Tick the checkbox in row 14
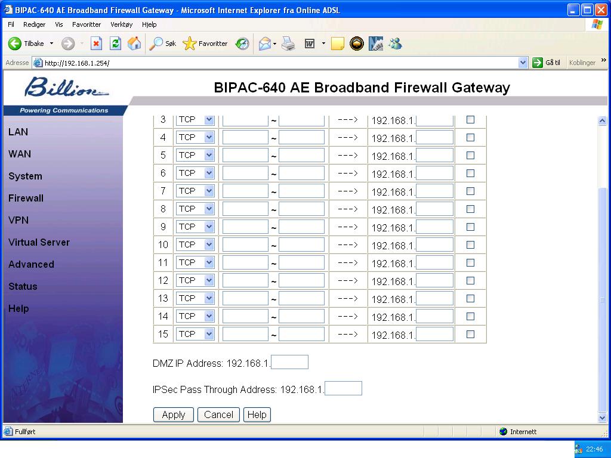This screenshot has width=611, height=458. [470, 317]
